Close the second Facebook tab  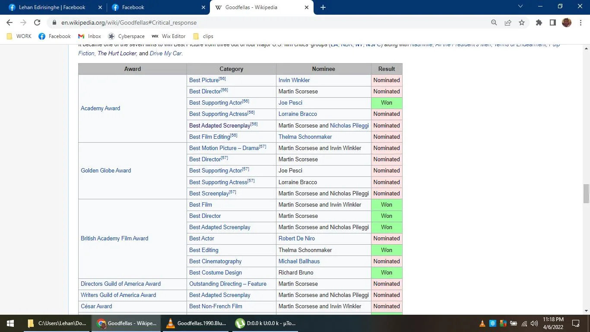[204, 7]
